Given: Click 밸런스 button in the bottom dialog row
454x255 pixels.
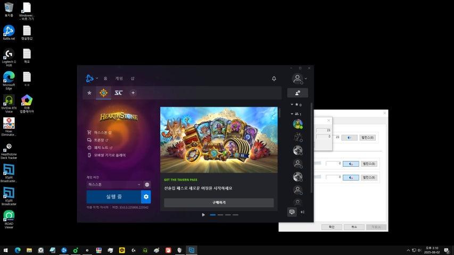Looking at the screenshot, I should 369,177.
